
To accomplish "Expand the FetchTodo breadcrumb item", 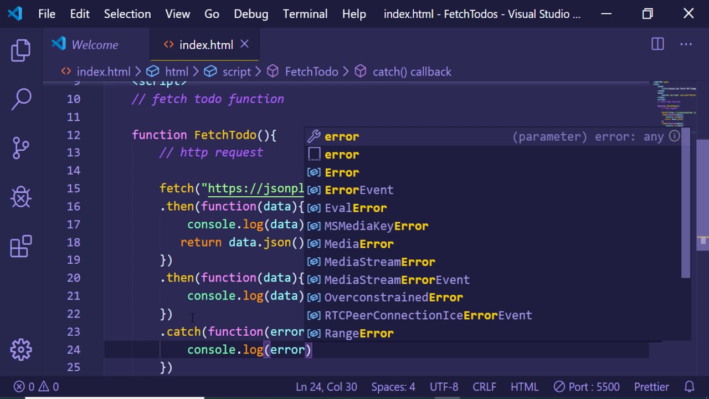I will tap(311, 71).
